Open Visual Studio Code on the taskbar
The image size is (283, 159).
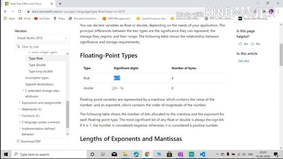pos(203,154)
